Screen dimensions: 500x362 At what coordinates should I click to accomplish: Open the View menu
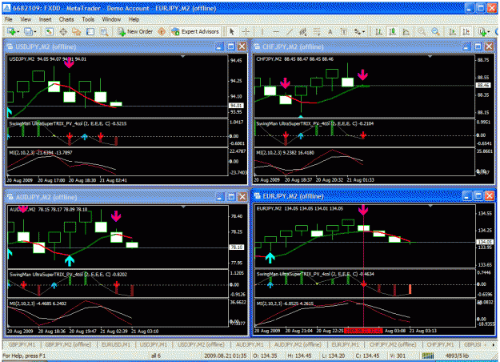click(x=26, y=19)
